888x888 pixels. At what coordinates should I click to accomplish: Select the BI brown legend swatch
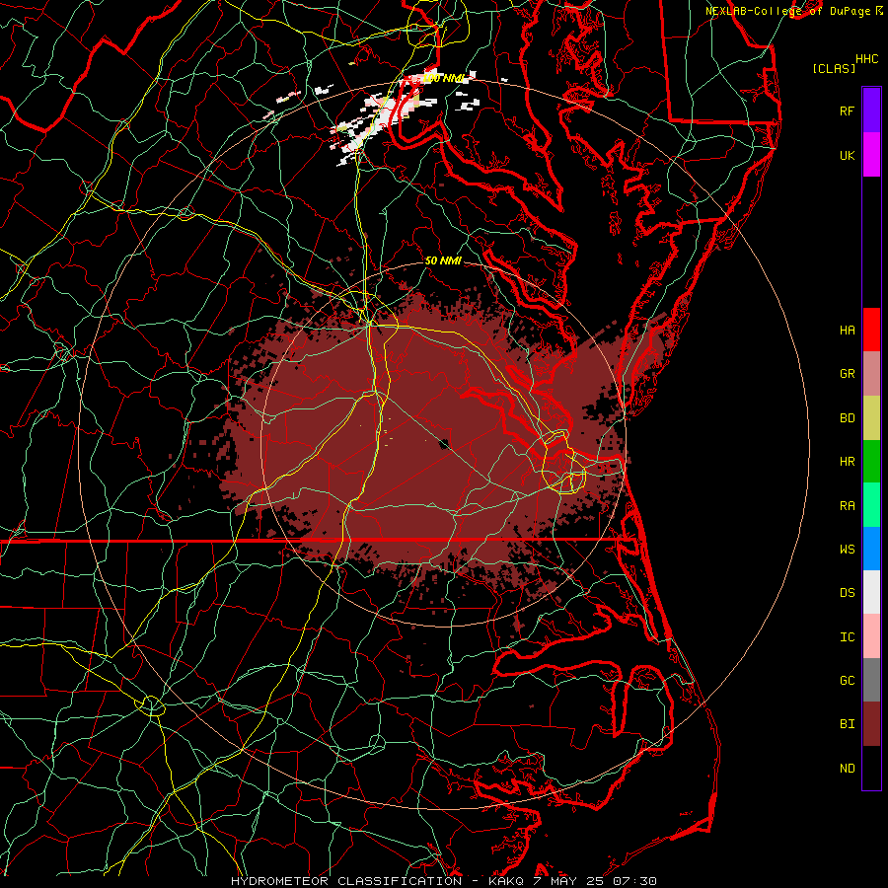(x=871, y=724)
